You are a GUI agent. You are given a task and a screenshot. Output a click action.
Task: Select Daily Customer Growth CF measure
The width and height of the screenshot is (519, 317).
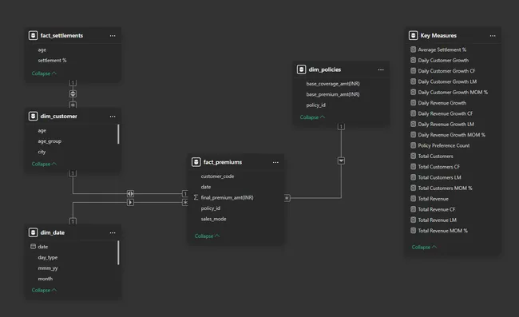pos(446,71)
